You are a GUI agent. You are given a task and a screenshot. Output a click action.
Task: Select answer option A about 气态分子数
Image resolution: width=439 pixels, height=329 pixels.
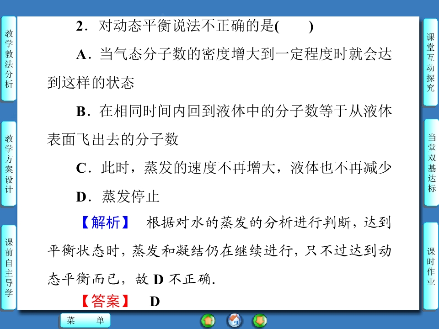pyautogui.click(x=233, y=55)
